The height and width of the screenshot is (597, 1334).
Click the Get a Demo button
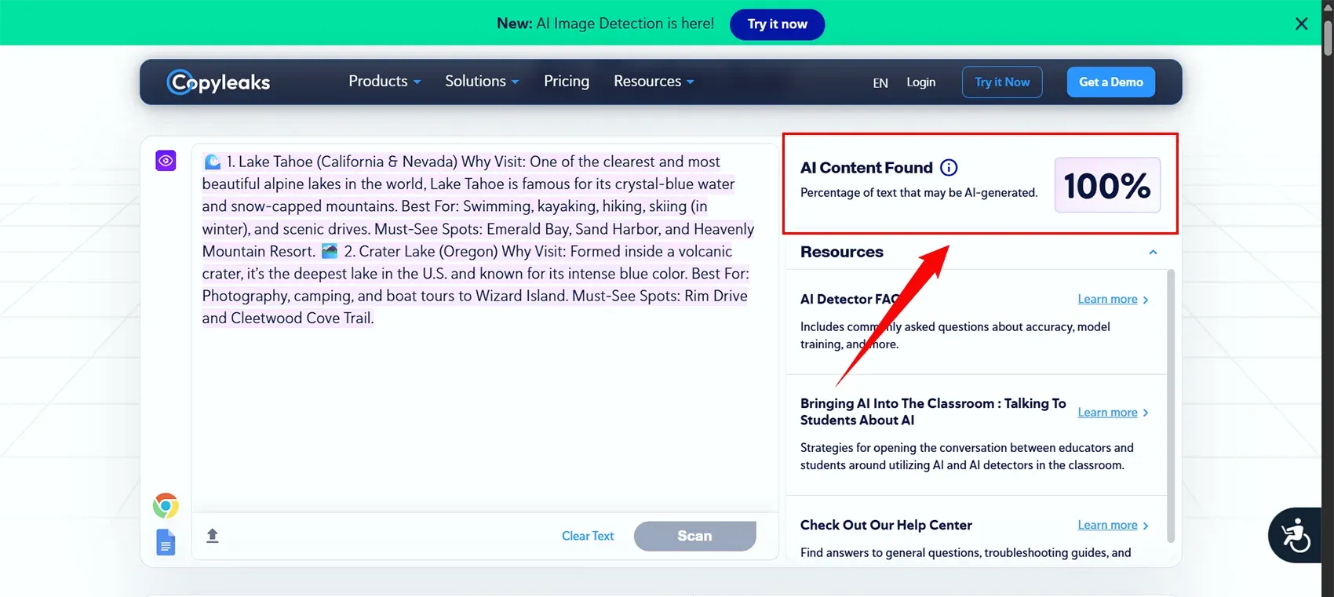pos(1110,82)
